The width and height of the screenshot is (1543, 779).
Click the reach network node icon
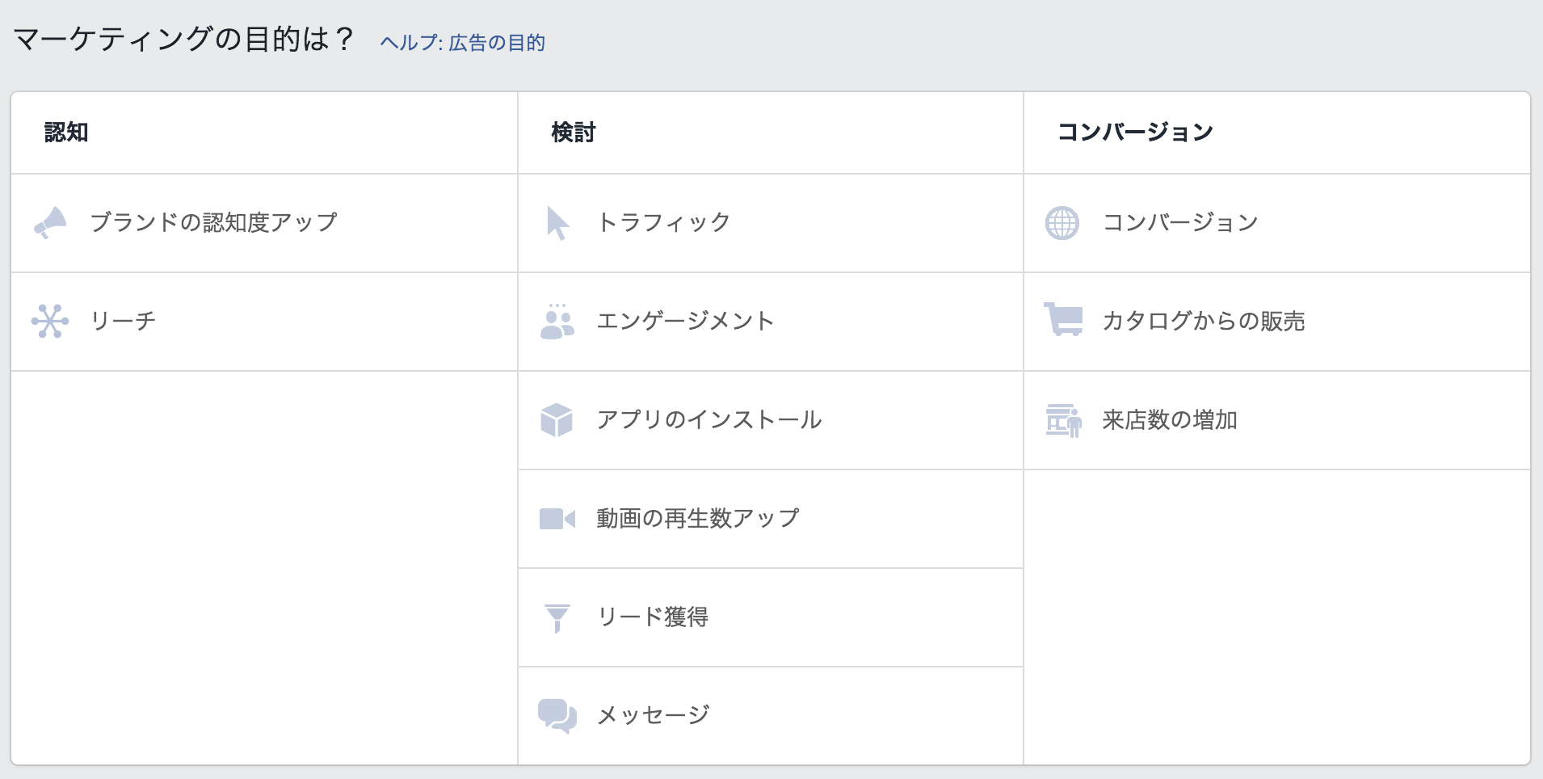click(x=50, y=321)
